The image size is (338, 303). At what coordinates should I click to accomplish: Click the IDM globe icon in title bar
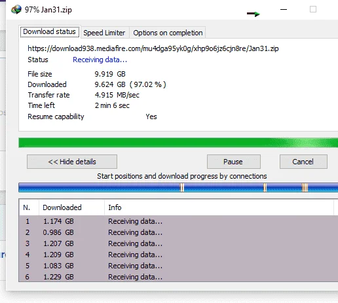point(16,10)
